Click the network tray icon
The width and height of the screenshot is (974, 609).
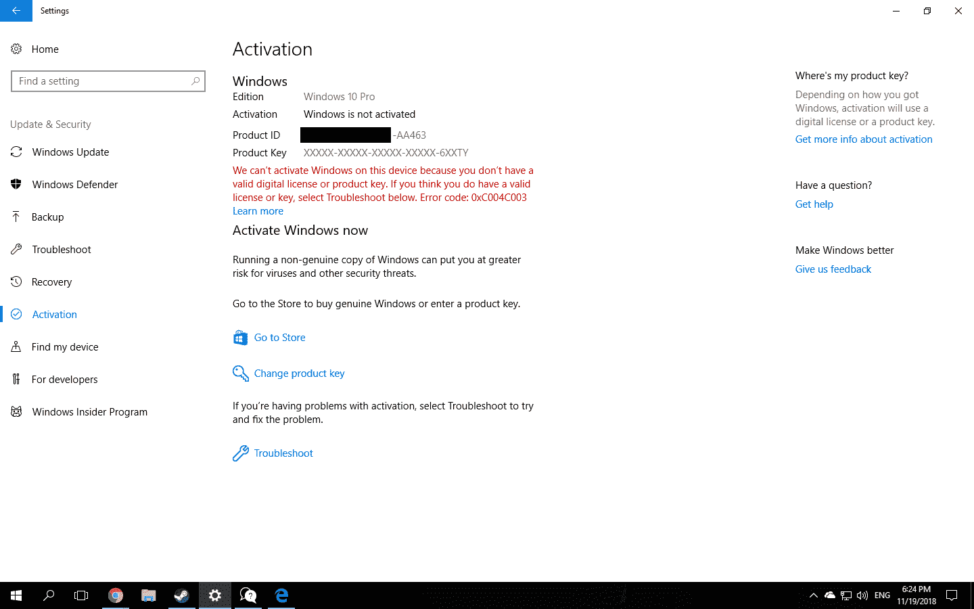[x=846, y=595]
